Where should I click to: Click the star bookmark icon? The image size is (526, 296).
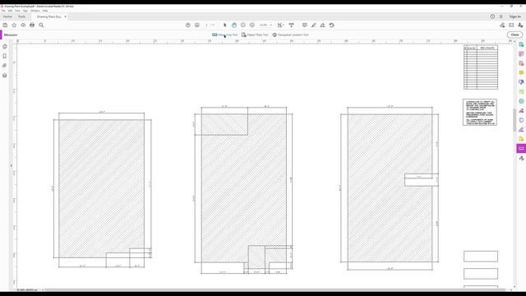pos(14,25)
